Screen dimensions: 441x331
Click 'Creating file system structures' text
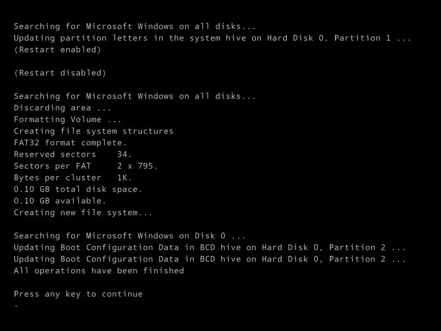tap(93, 131)
